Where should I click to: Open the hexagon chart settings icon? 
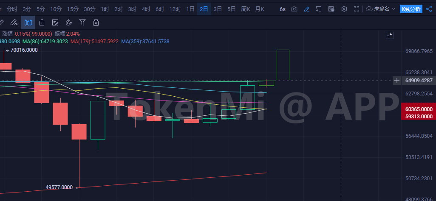click(x=344, y=9)
